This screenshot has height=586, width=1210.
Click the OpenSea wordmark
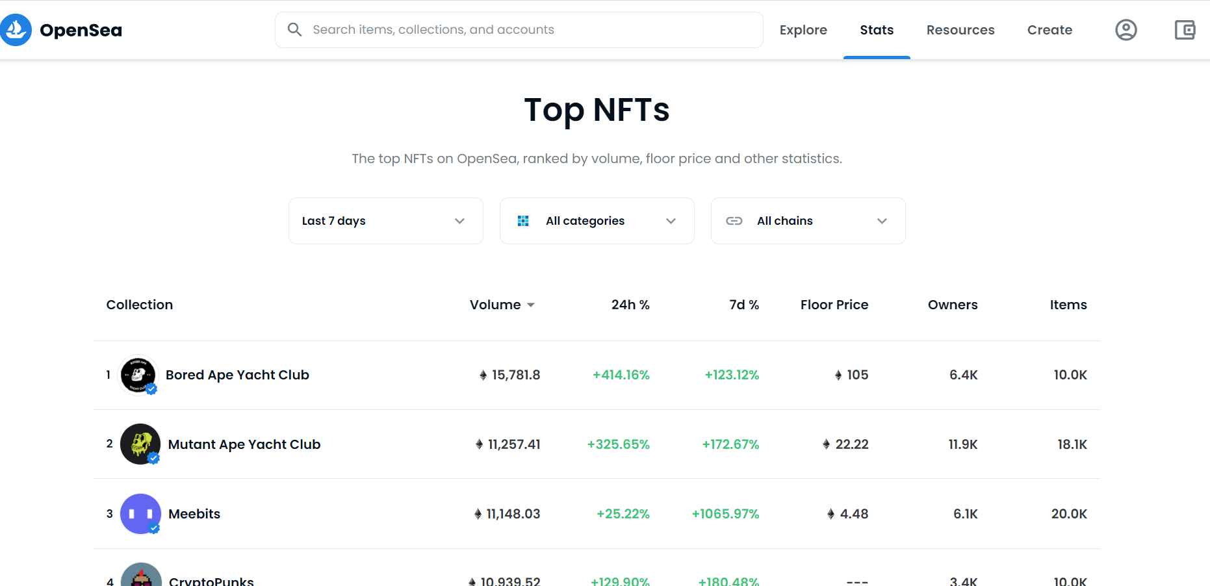[81, 30]
